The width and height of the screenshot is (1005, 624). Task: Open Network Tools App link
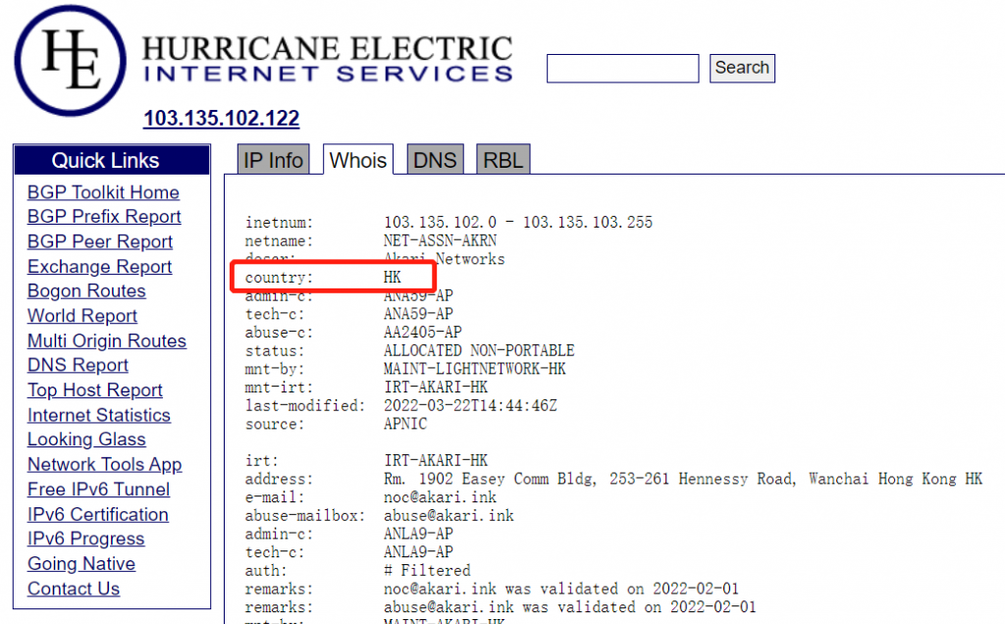[104, 464]
